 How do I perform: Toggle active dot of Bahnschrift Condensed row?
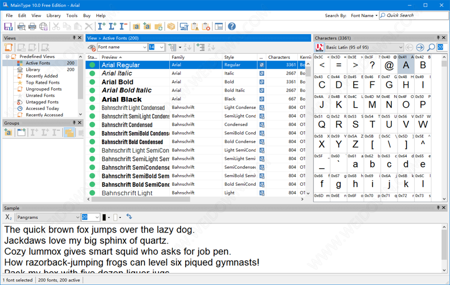click(x=92, y=125)
